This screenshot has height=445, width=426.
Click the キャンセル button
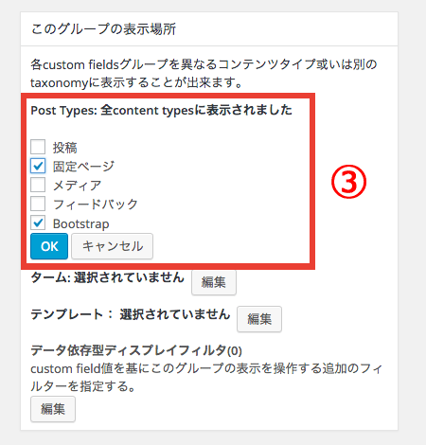113,246
